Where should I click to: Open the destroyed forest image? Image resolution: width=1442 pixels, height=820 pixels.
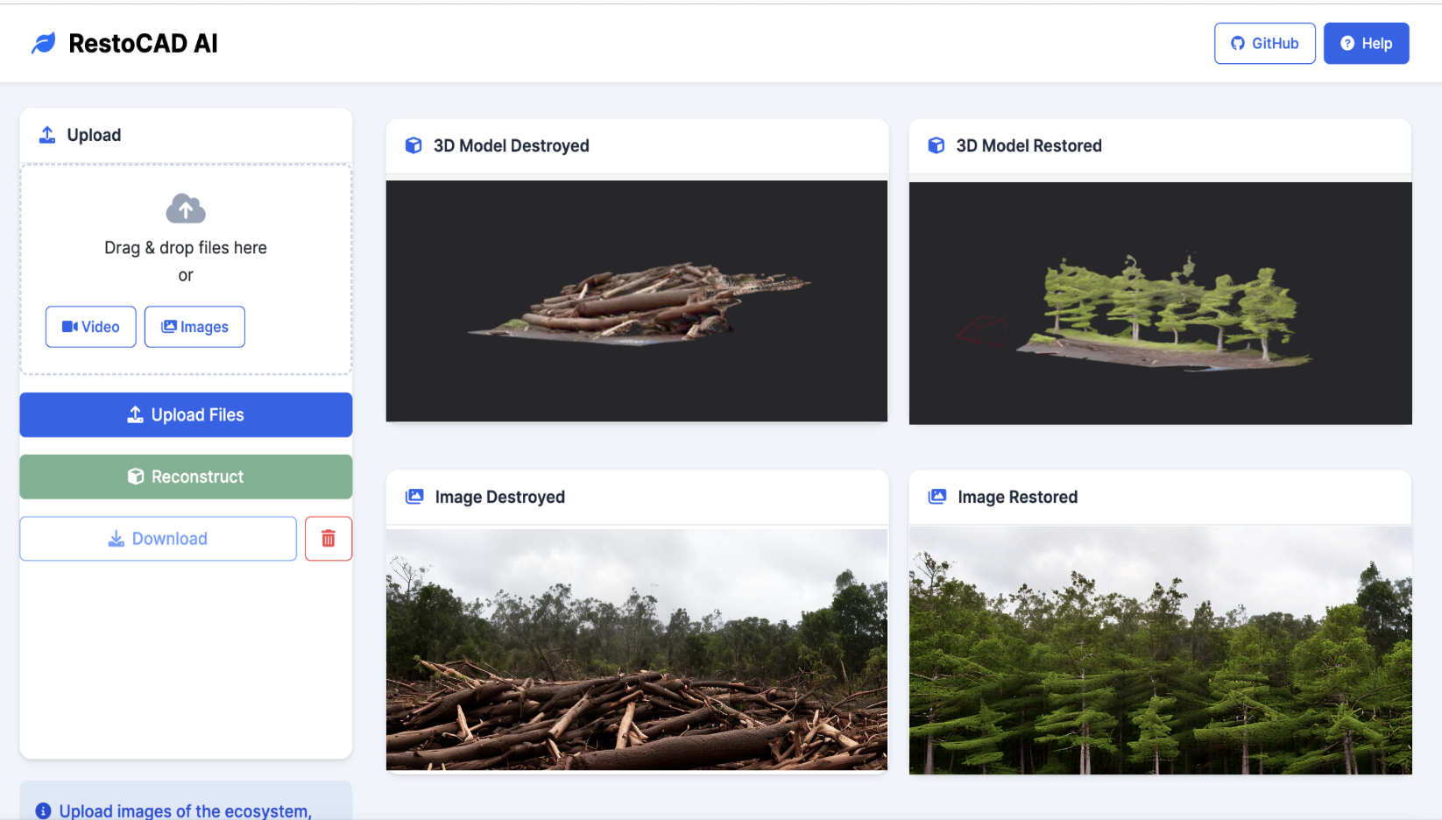[637, 649]
